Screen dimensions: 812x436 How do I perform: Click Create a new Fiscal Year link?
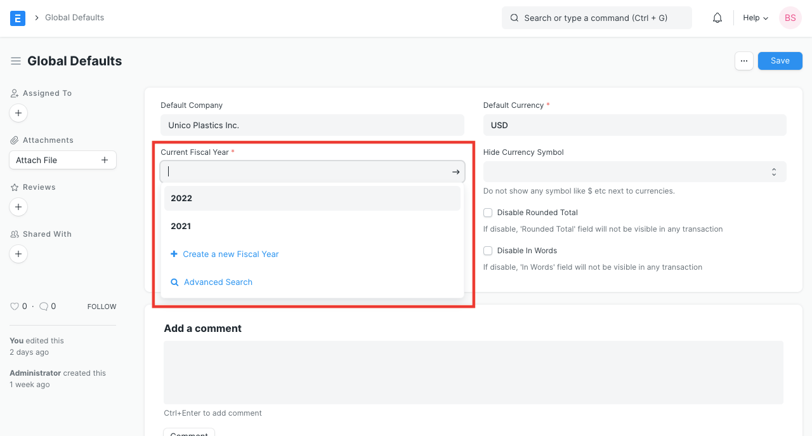pos(230,254)
